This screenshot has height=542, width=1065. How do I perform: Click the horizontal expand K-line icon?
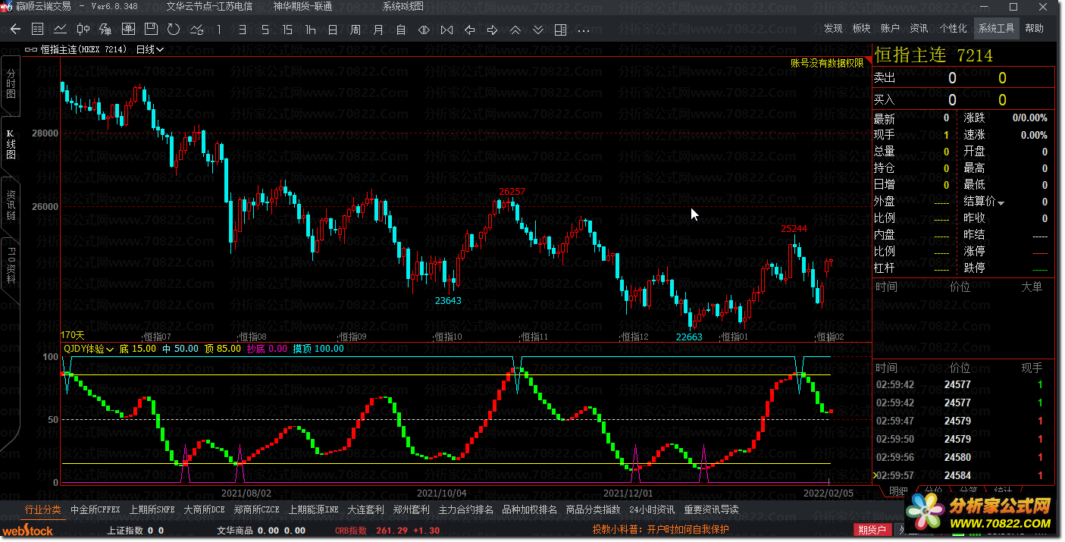click(424, 30)
